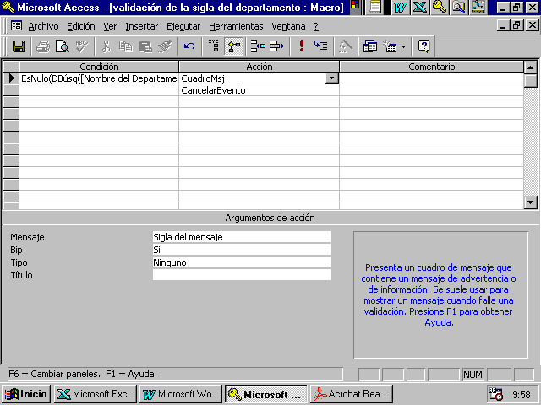The image size is (541, 405).
Task: Click the Print toolbar icon
Action: point(43,46)
